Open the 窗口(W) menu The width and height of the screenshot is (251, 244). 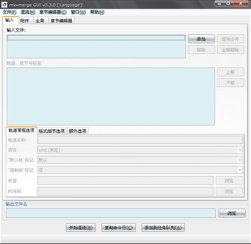click(x=78, y=12)
